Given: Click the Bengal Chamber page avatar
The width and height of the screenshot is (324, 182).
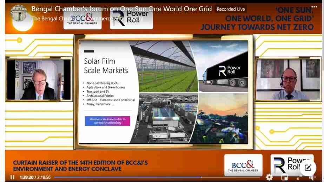Looking at the screenshot, I should coord(19,13).
